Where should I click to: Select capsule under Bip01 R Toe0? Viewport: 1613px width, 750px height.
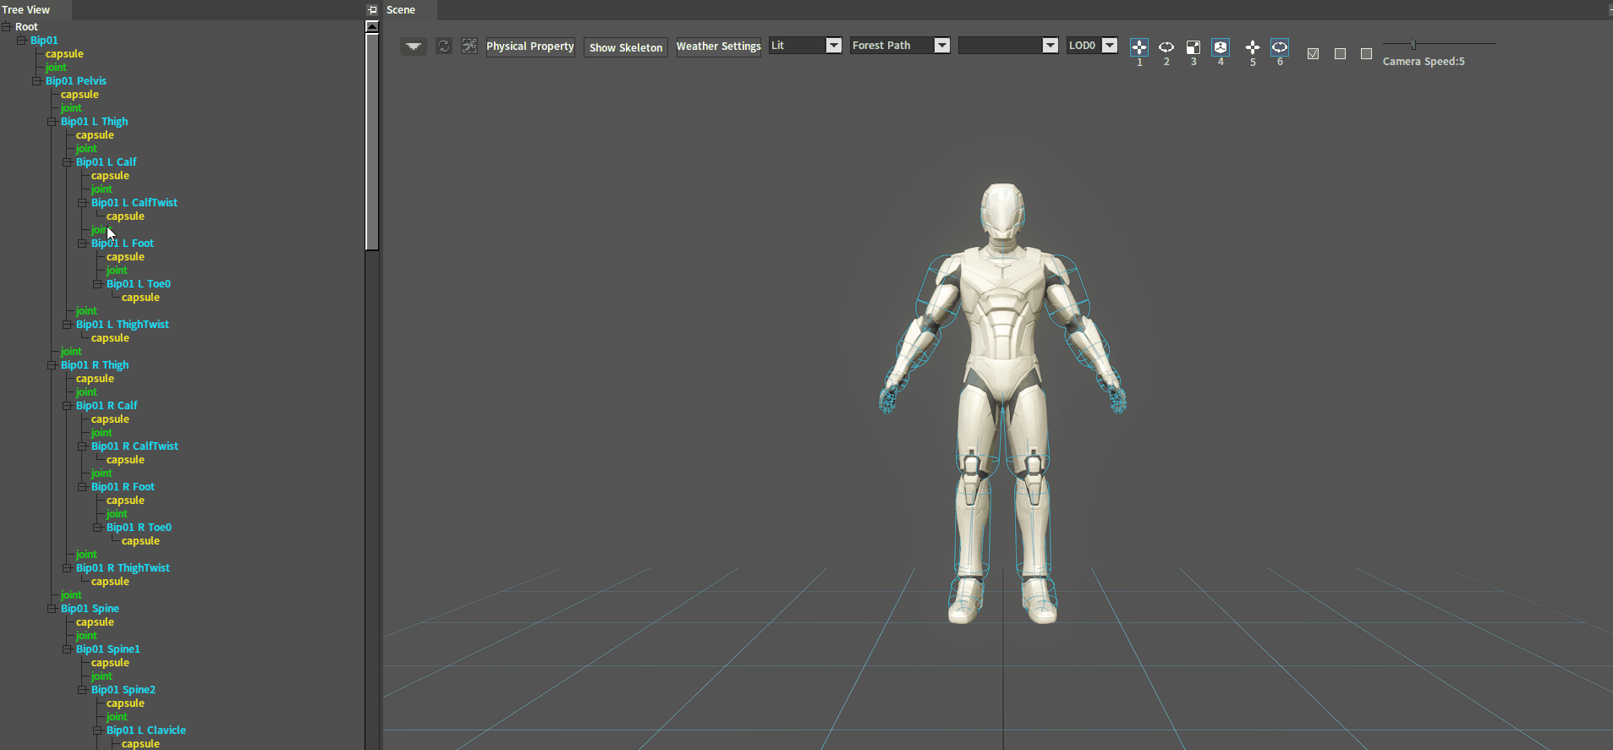click(x=140, y=541)
